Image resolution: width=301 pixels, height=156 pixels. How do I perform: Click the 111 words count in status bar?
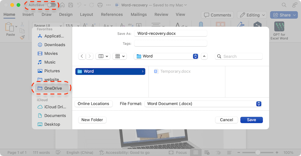(41, 153)
